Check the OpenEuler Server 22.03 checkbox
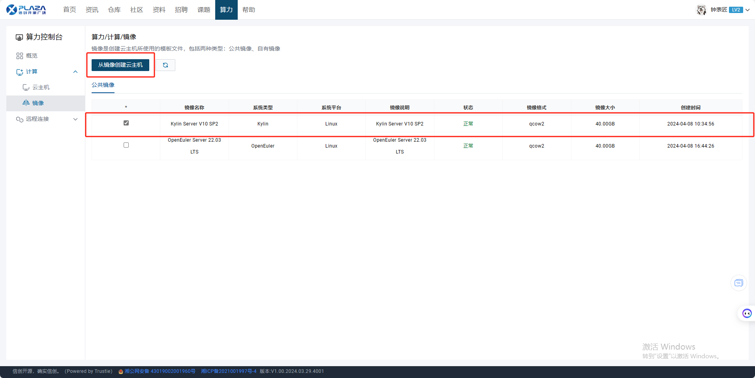755x378 pixels. tap(126, 145)
